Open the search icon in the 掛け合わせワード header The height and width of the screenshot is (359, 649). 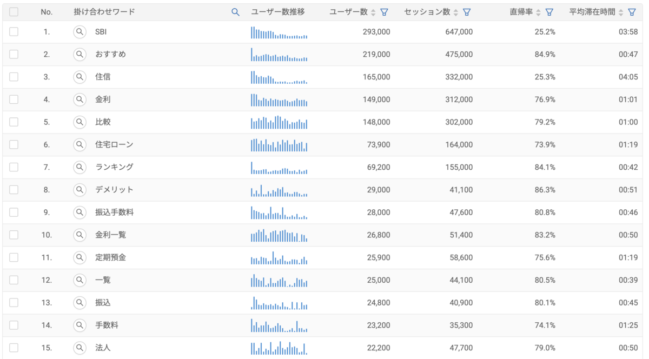(235, 11)
